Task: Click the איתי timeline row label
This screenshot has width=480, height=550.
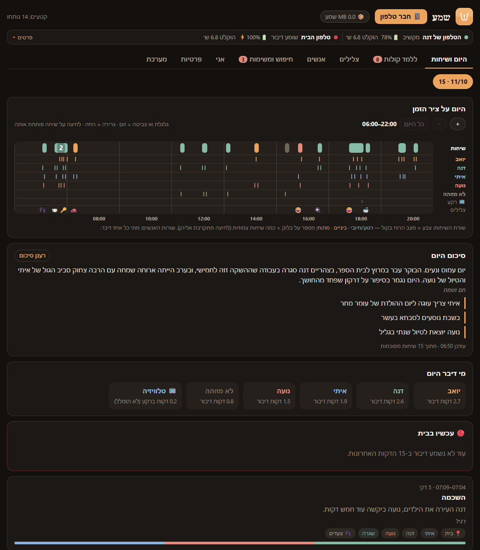Action: click(460, 177)
